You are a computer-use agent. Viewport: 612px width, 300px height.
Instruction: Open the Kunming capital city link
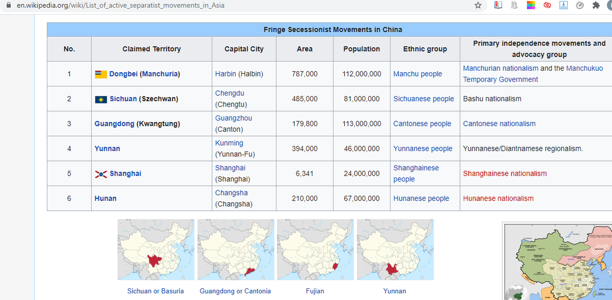tap(229, 143)
